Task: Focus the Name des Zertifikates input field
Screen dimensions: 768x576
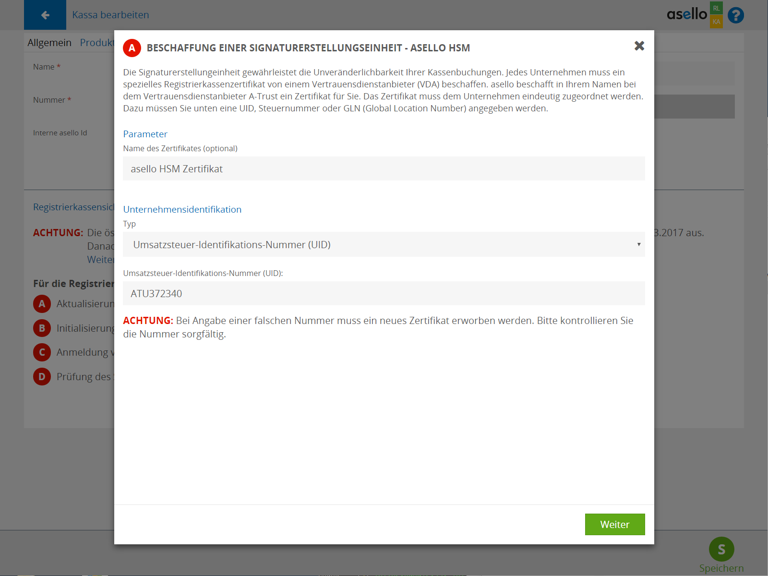Action: click(384, 169)
